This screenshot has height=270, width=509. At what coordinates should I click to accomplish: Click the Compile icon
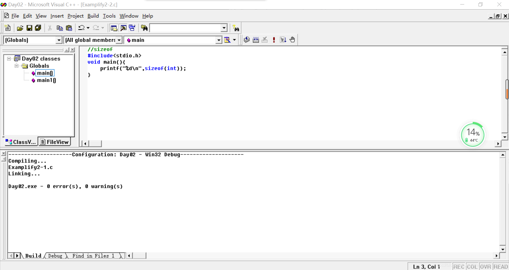(x=247, y=40)
